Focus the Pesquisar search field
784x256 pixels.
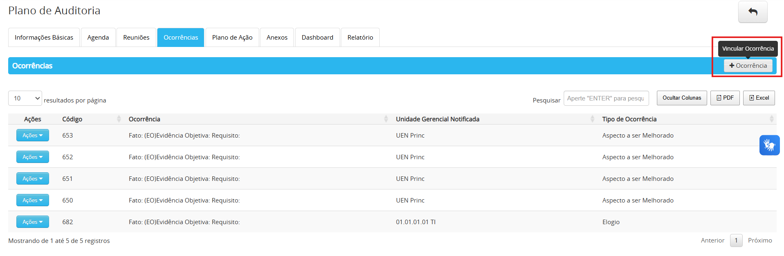[606, 98]
